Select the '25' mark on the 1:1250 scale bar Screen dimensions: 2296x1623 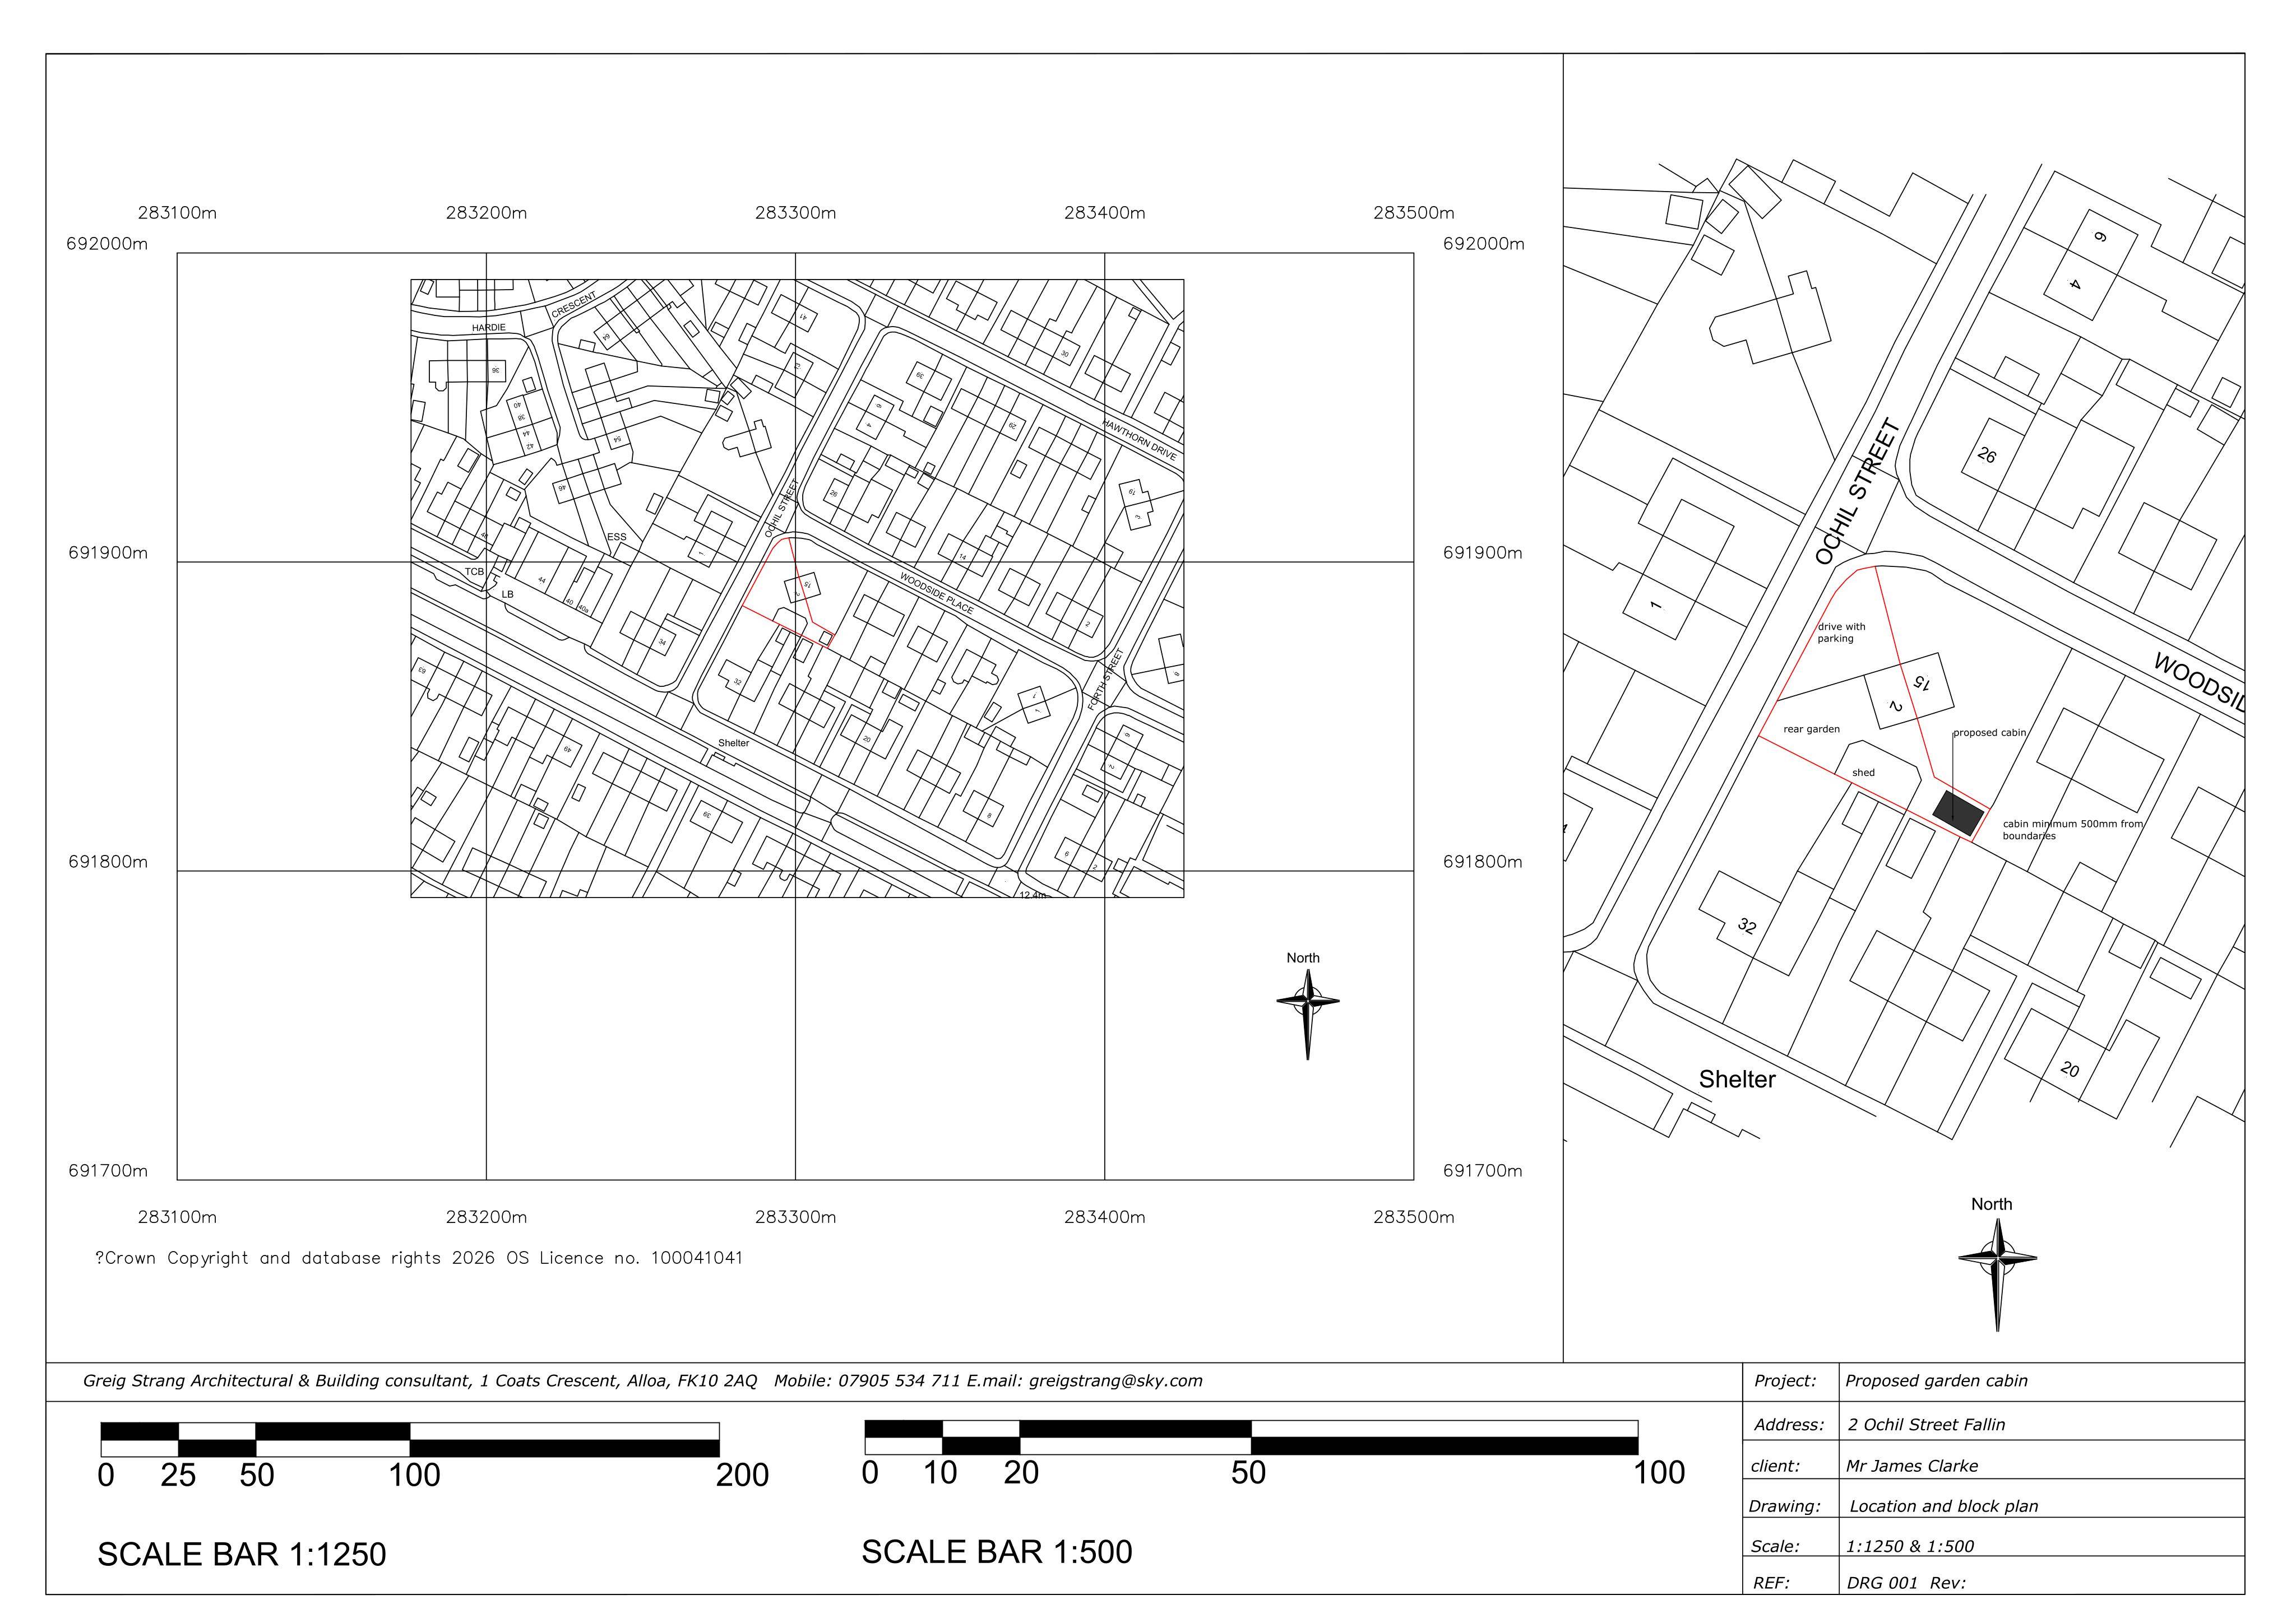178,1475
